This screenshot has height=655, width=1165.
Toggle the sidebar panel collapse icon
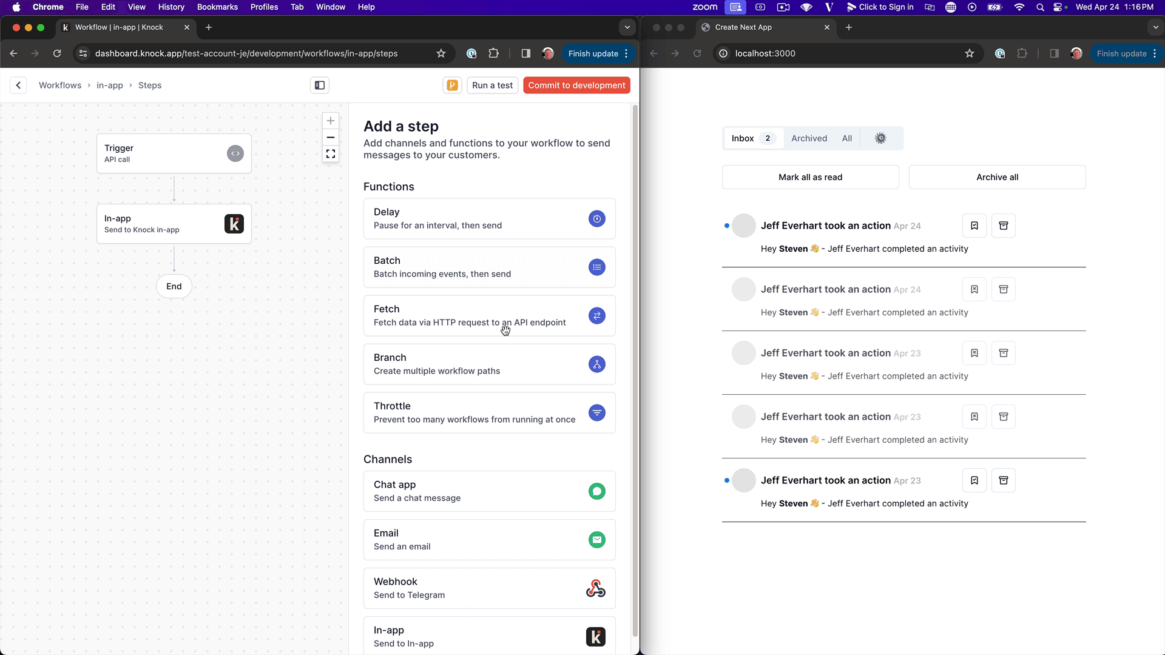[x=319, y=85]
